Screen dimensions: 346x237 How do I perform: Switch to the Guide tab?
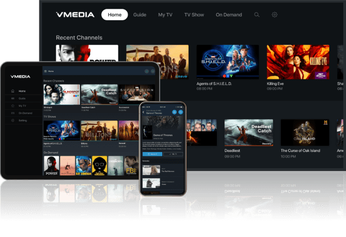(139, 15)
